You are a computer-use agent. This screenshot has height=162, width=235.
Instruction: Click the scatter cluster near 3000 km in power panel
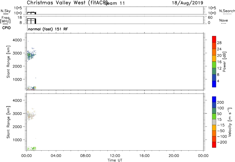[31, 55]
